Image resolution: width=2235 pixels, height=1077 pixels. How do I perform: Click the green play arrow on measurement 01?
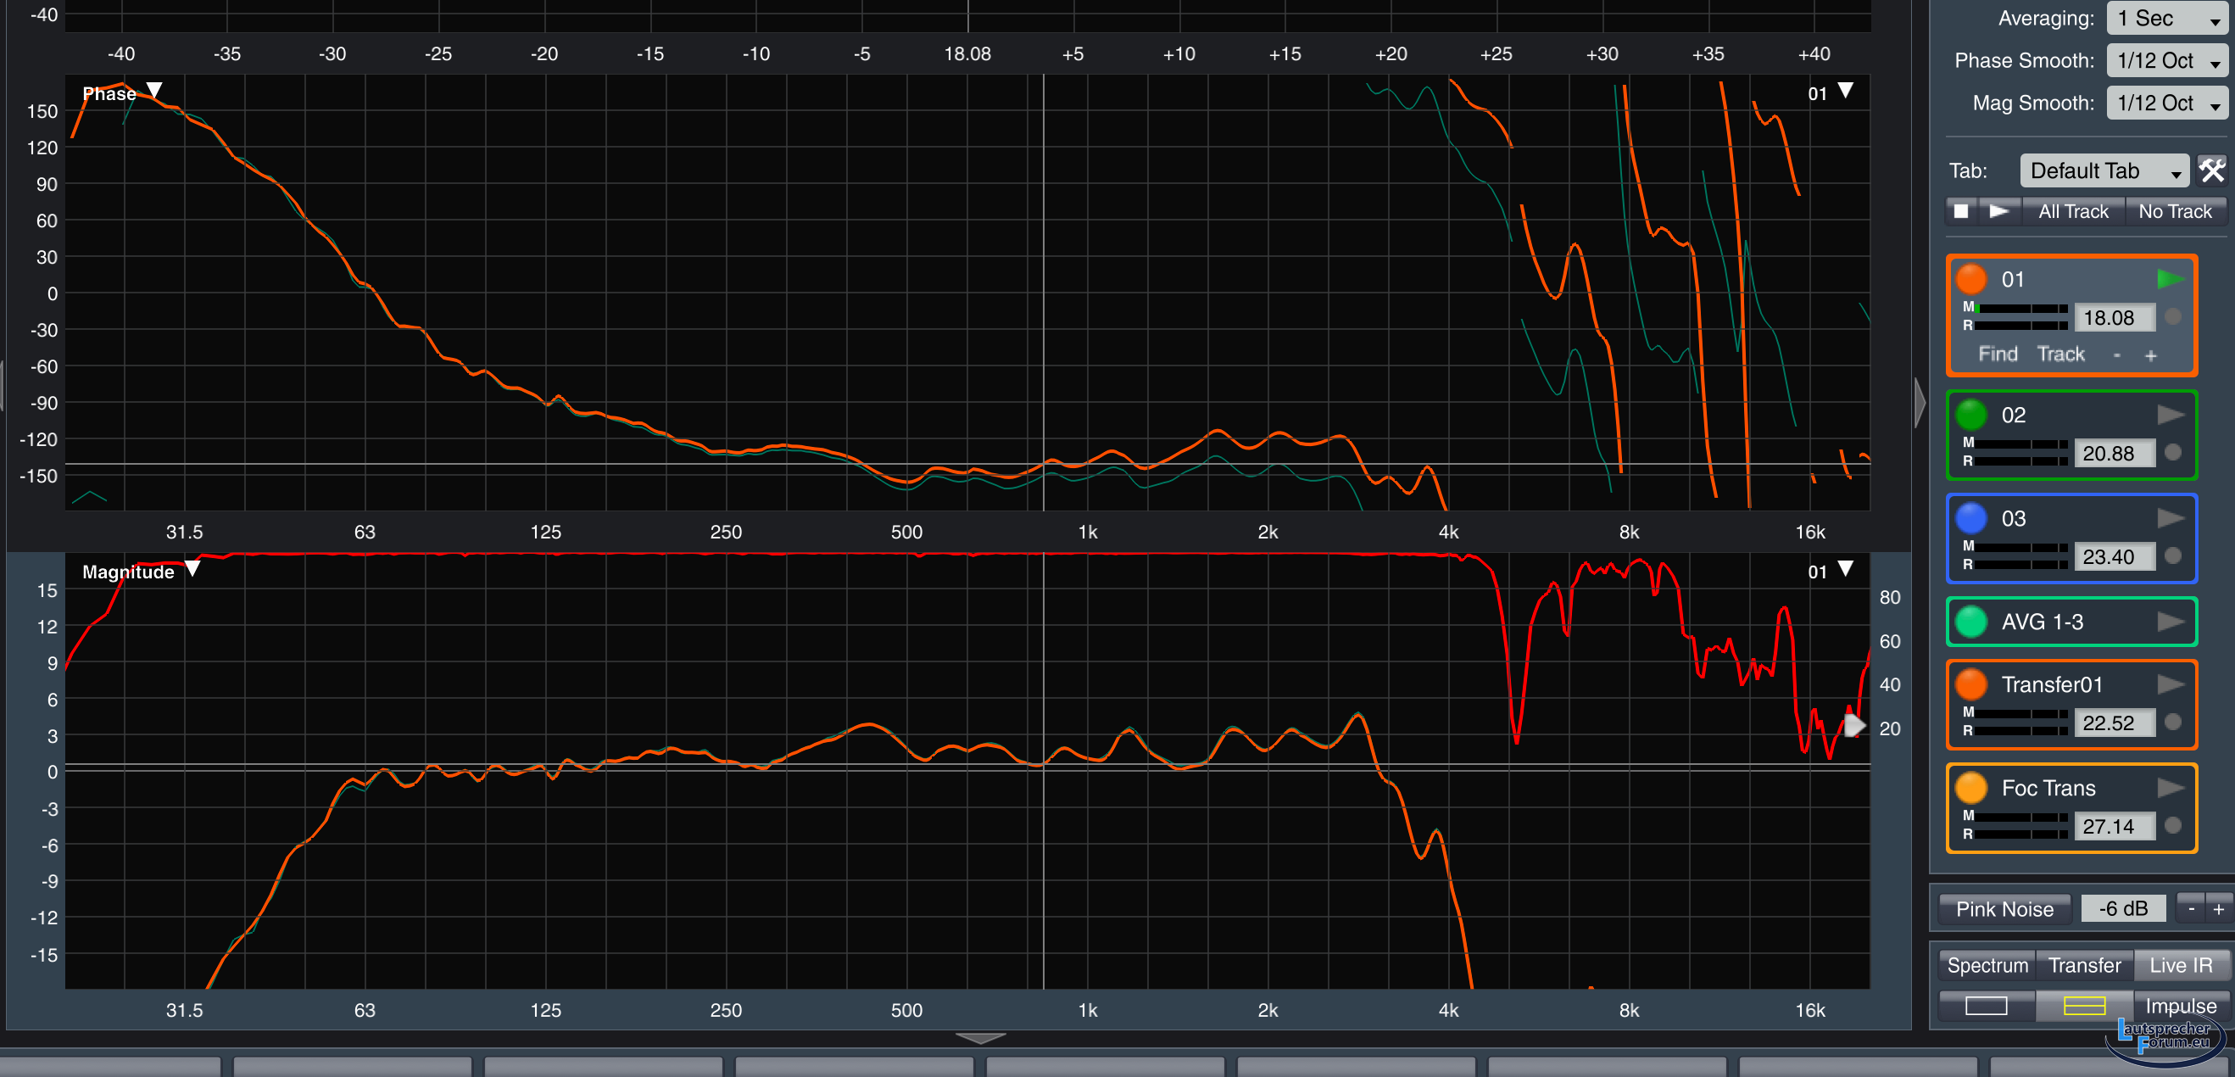2170,280
